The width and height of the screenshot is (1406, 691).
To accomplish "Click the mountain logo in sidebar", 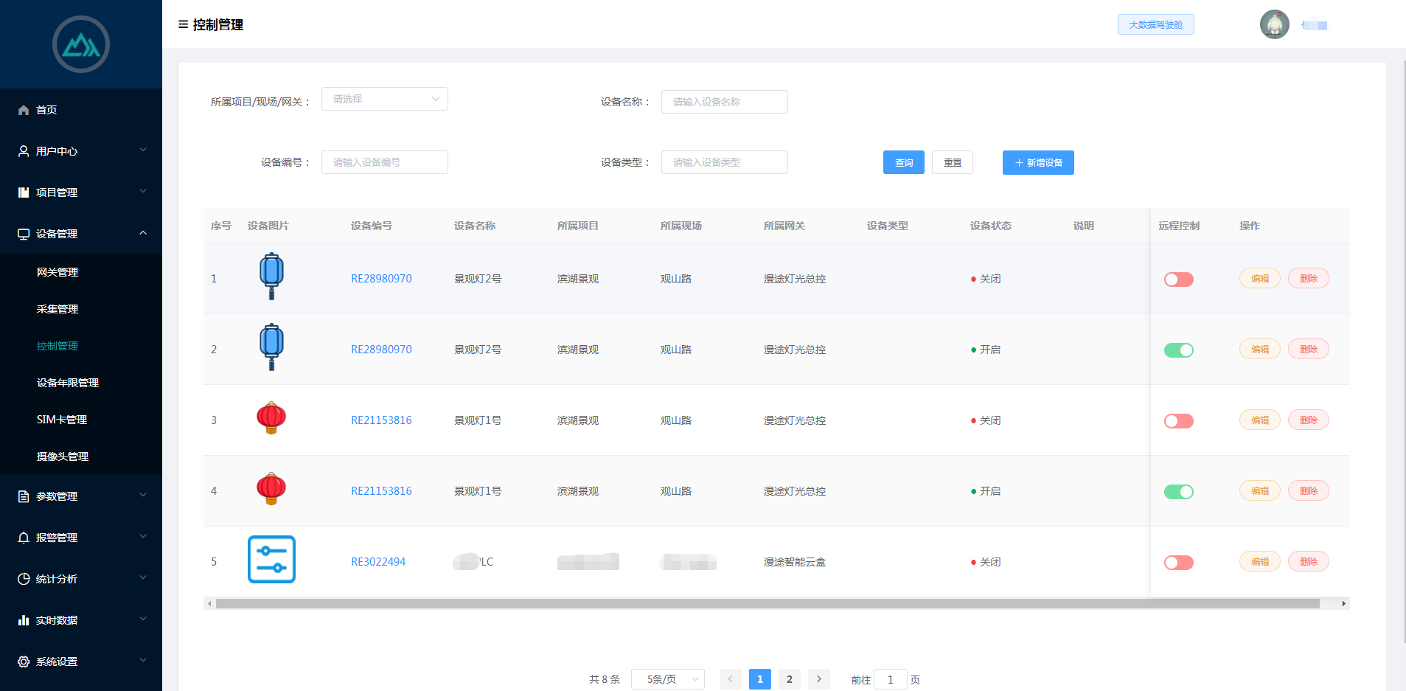I will pyautogui.click(x=81, y=45).
